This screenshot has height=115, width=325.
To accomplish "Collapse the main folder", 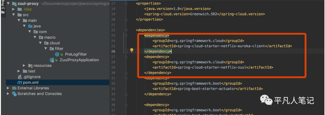I will pyautogui.click(x=19, y=20).
